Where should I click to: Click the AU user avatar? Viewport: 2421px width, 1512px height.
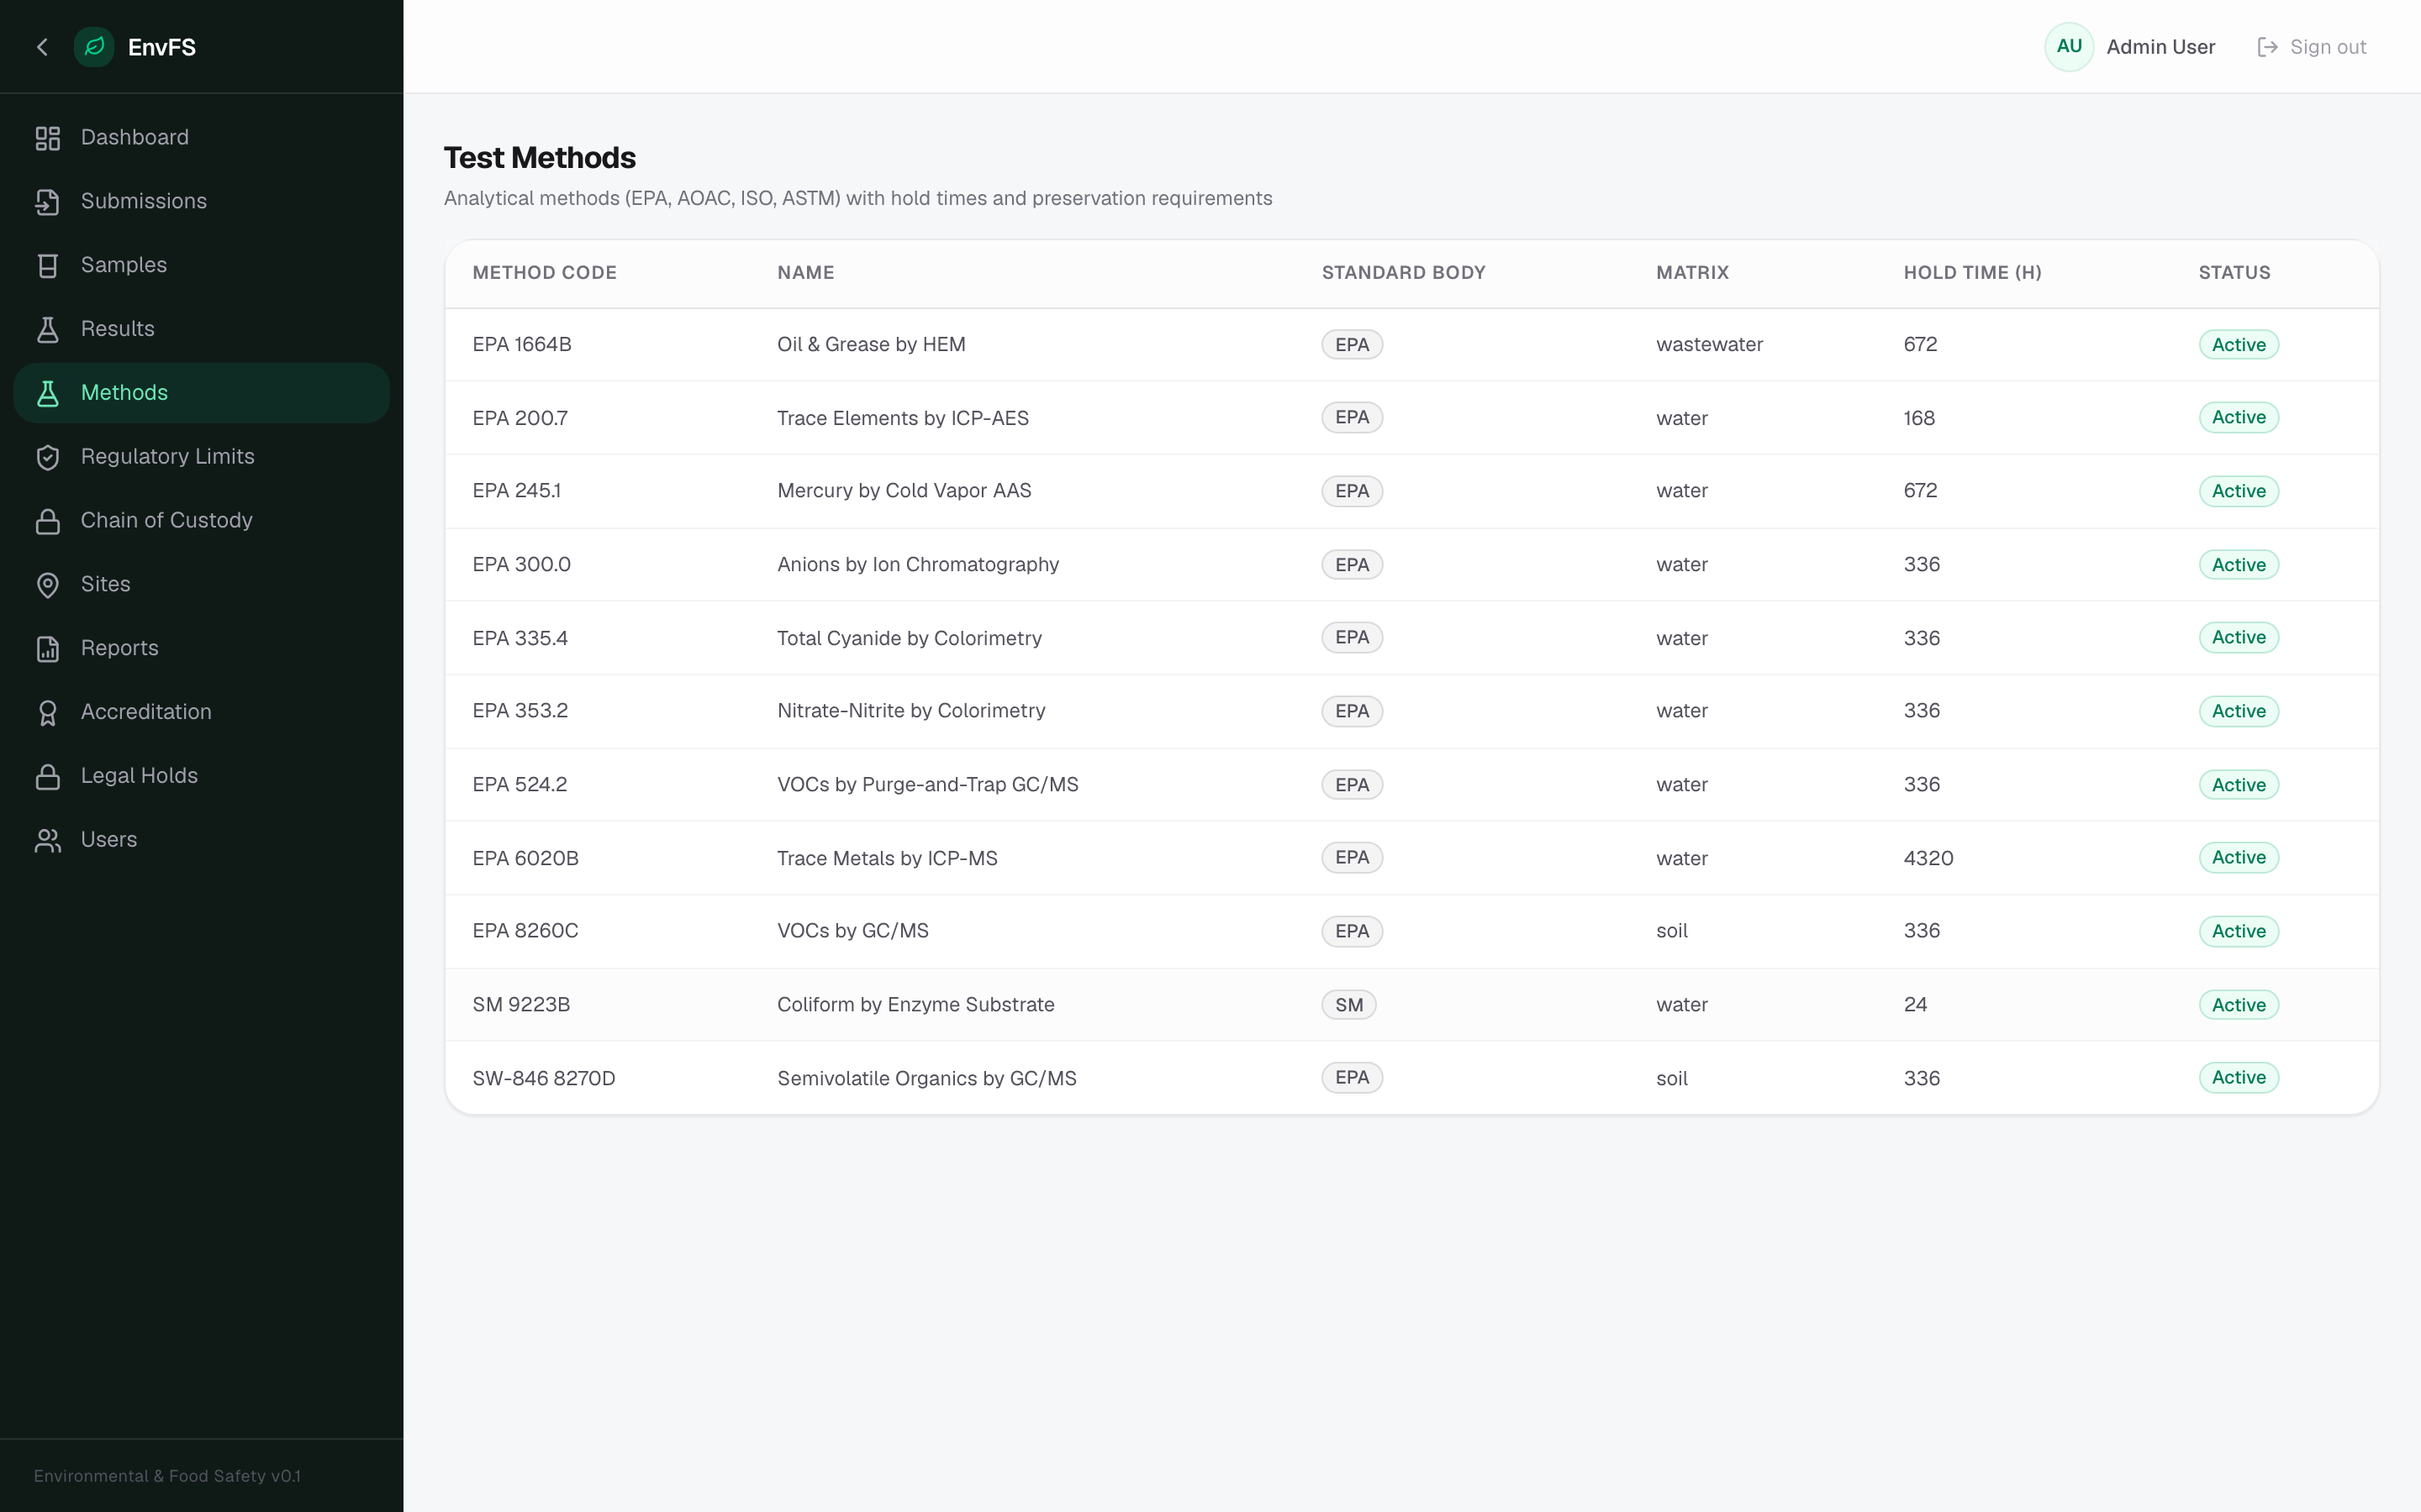[2069, 47]
